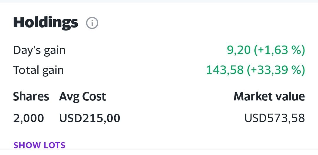Click the word 'Cost' in Avg Cost
Image resolution: width=318 pixels, height=155 pixels.
point(94,96)
